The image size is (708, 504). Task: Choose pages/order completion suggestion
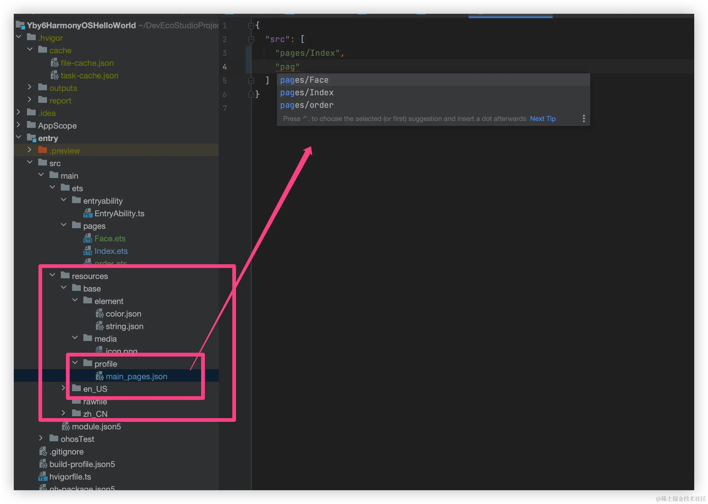(307, 105)
